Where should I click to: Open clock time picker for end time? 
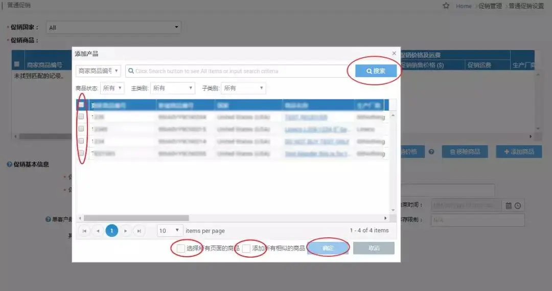tap(517, 206)
